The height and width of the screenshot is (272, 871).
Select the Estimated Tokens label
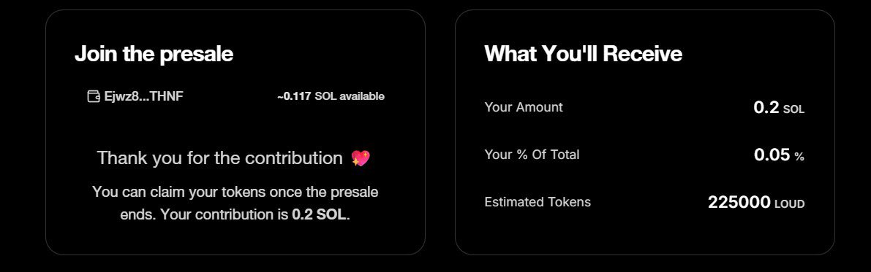coord(538,202)
